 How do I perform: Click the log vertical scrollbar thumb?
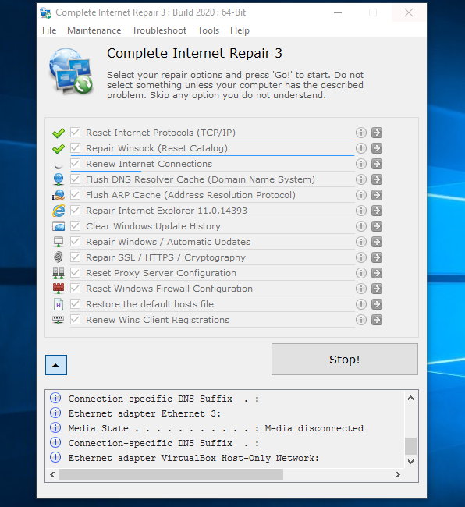(410, 446)
